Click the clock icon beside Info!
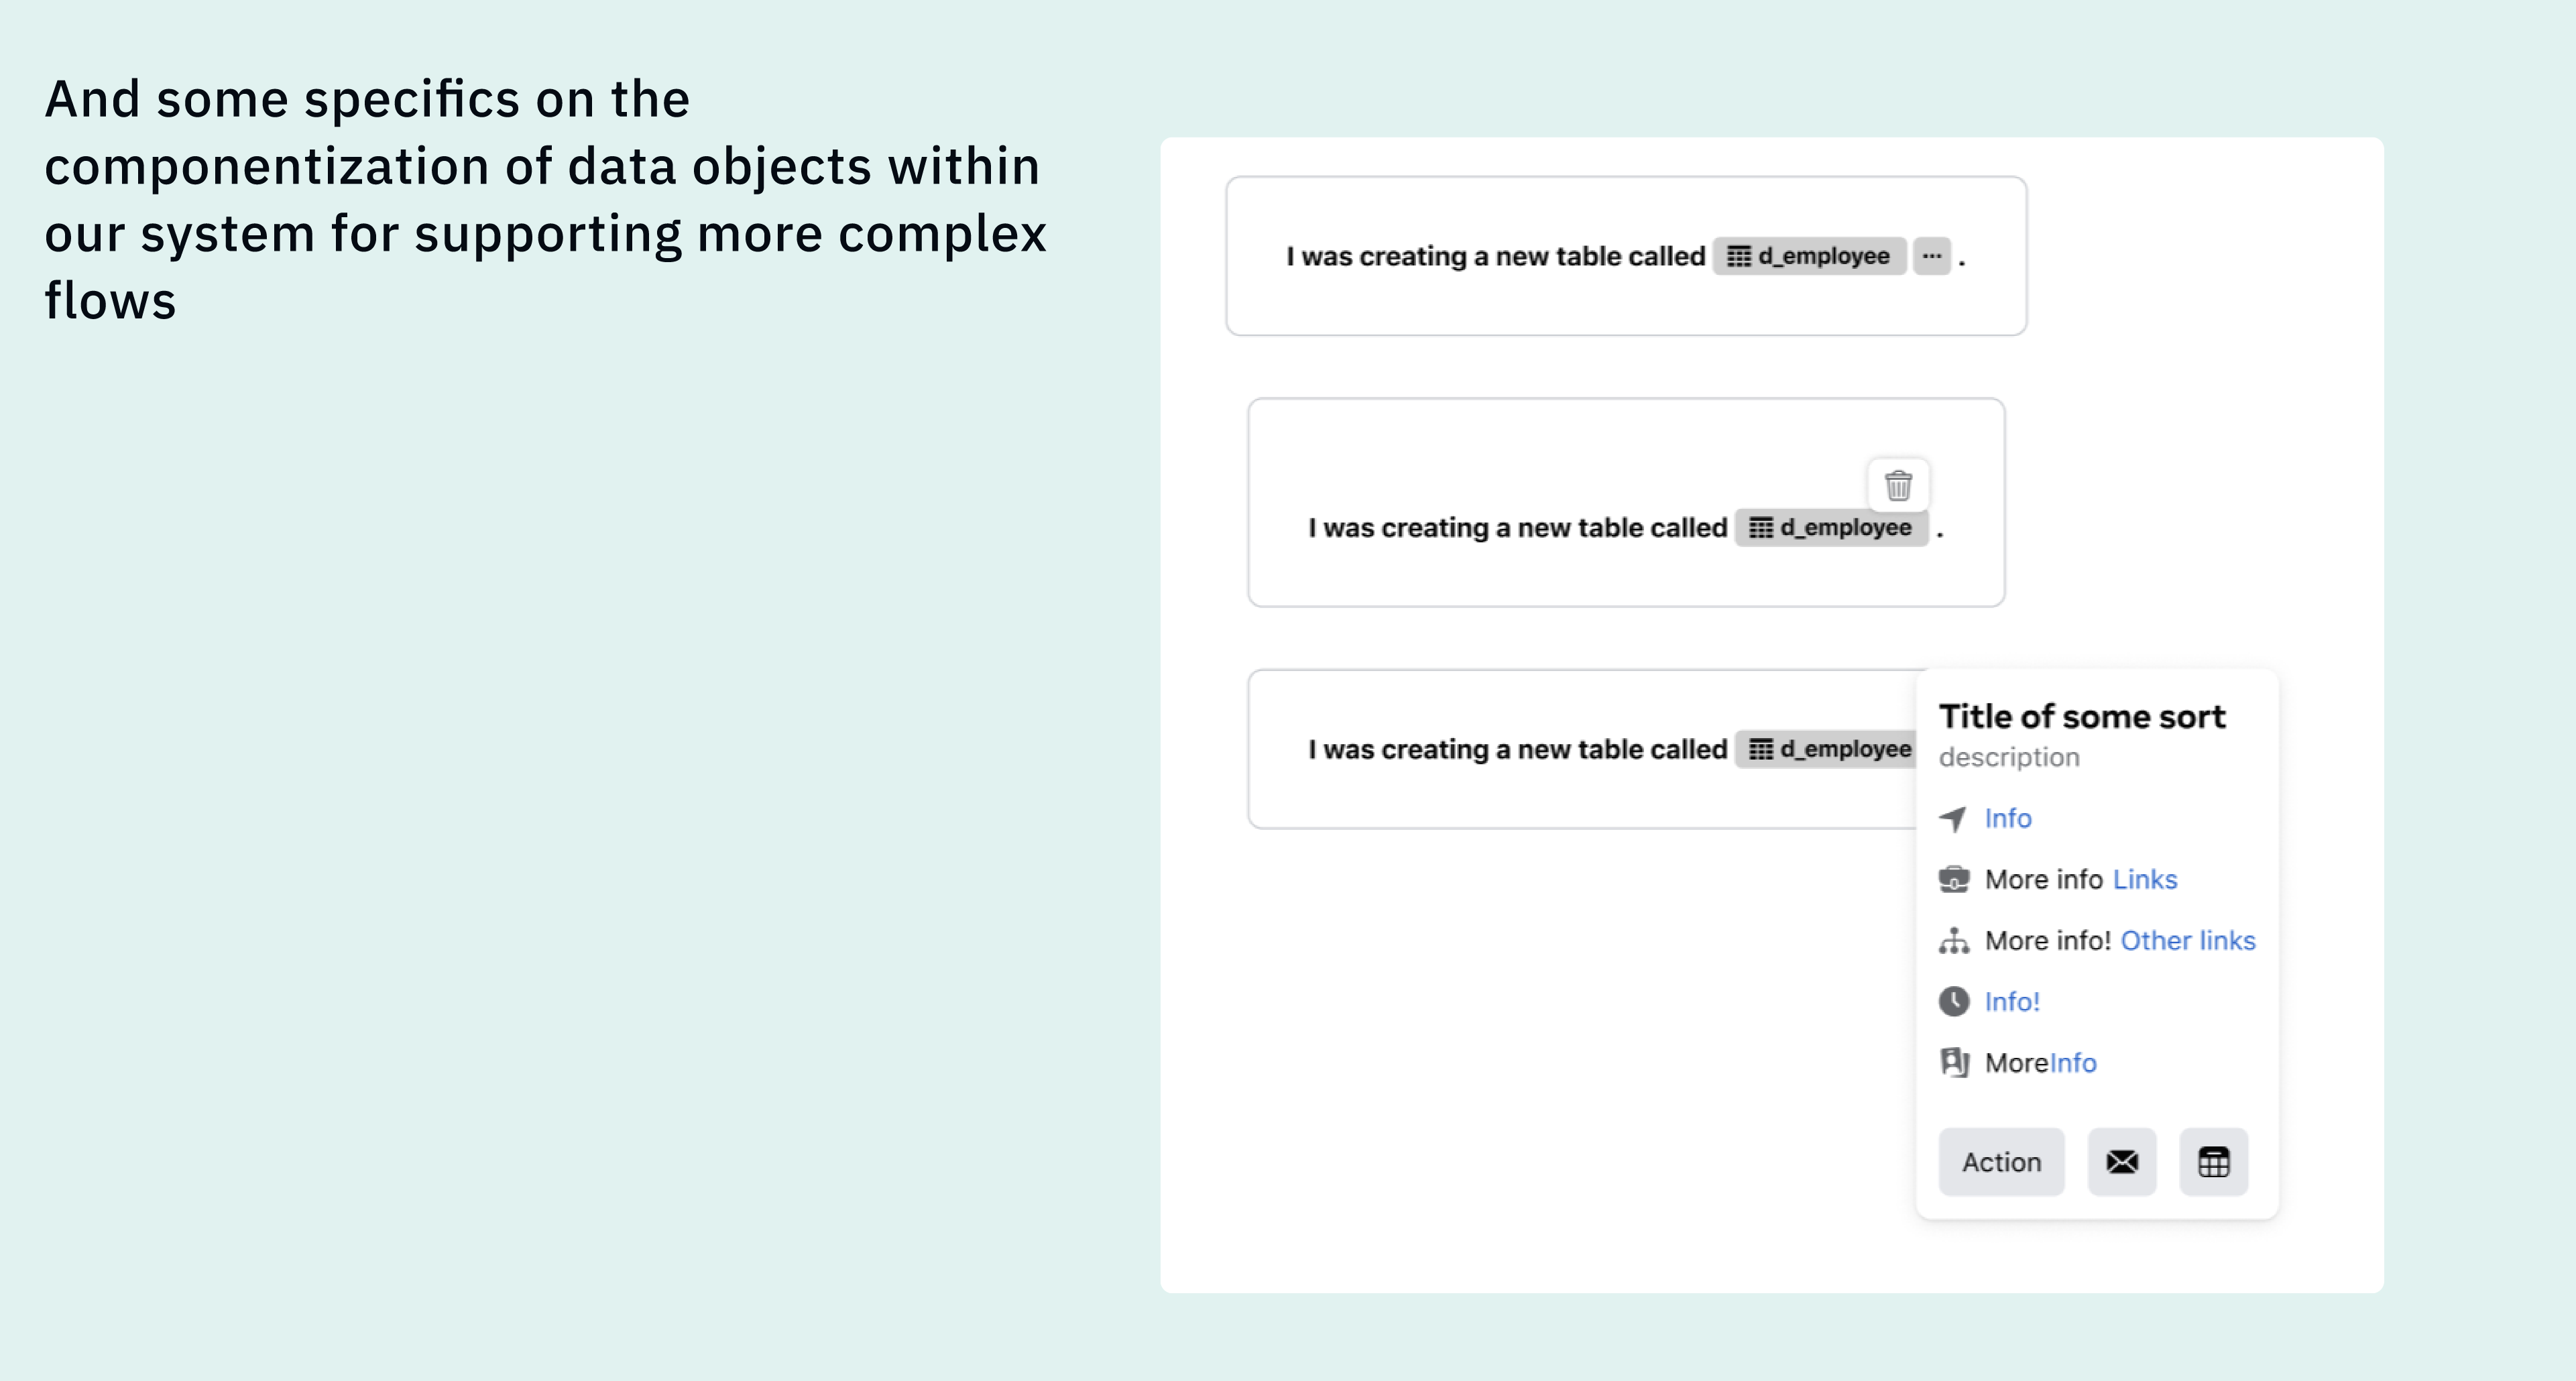Screen dimensions: 2576x1381 pyautogui.click(x=1954, y=1001)
